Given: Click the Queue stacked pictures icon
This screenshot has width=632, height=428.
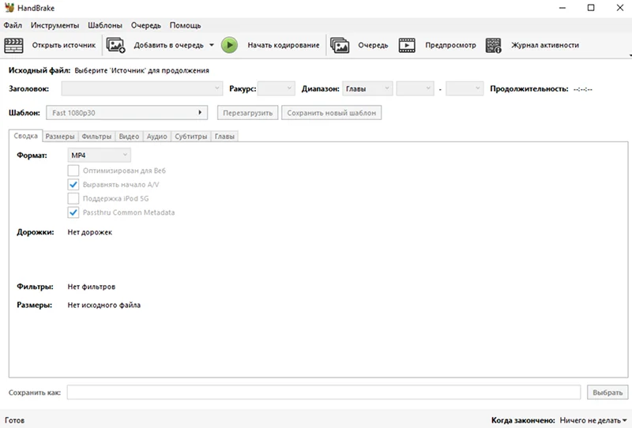Looking at the screenshot, I should point(340,45).
